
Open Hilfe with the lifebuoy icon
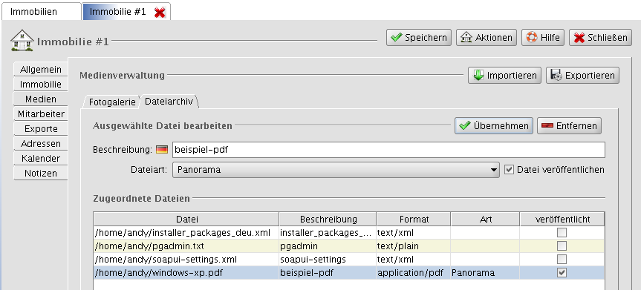point(543,38)
